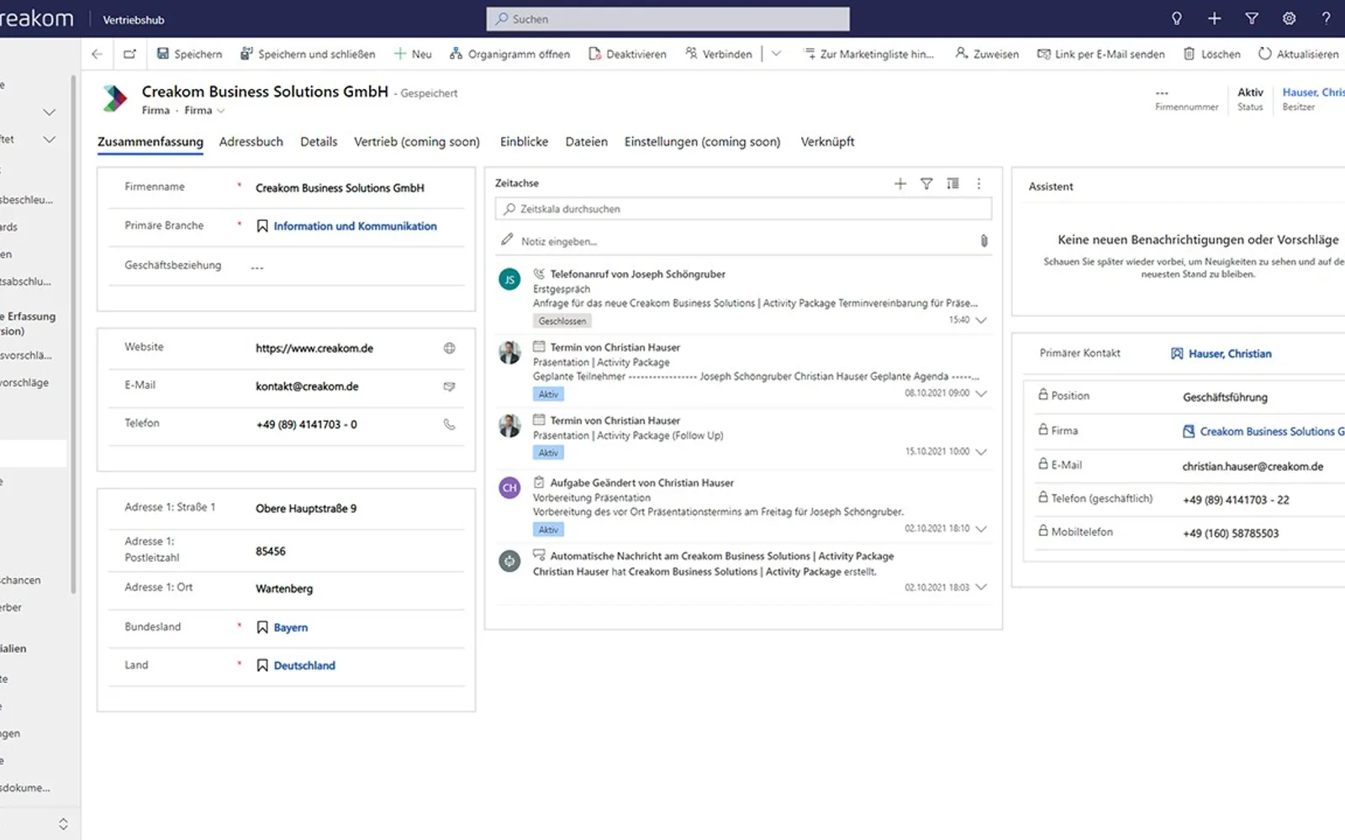
Task: Attach a file with the paperclip icon
Action: coord(984,241)
